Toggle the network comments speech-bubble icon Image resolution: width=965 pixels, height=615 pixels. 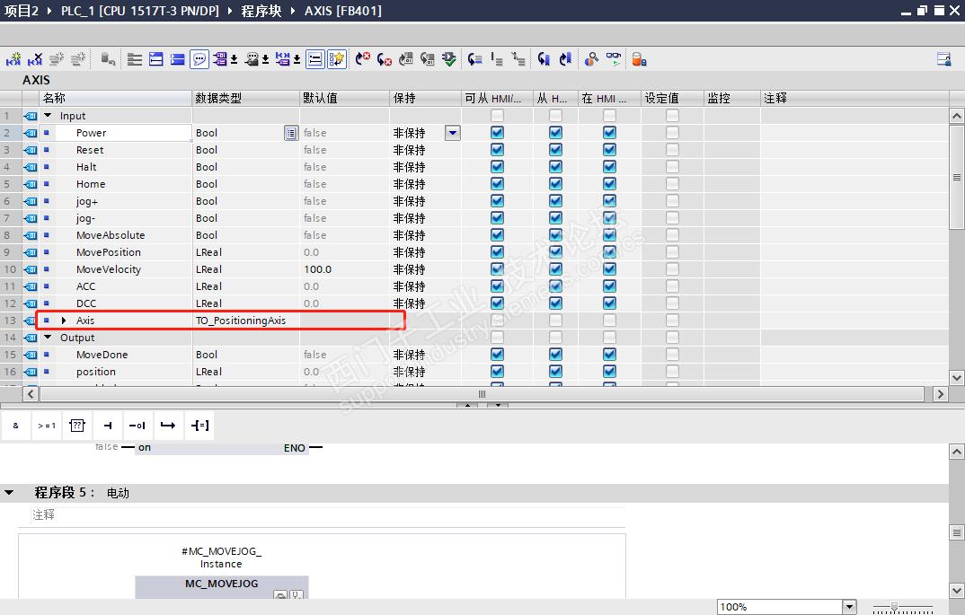pyautogui.click(x=199, y=59)
